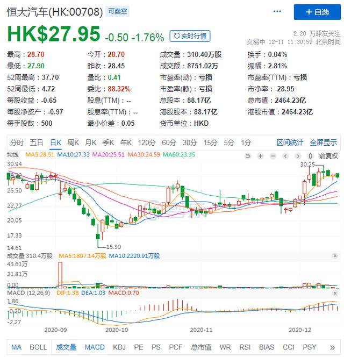Click the current price HK$27.95
The height and width of the screenshot is (357, 344).
[54, 34]
